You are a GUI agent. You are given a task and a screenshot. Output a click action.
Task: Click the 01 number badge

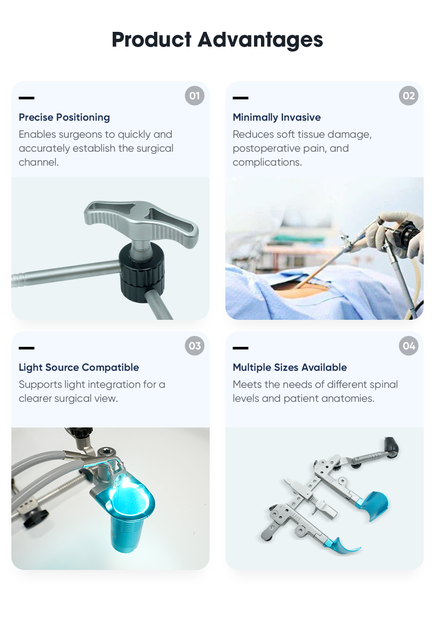(194, 96)
